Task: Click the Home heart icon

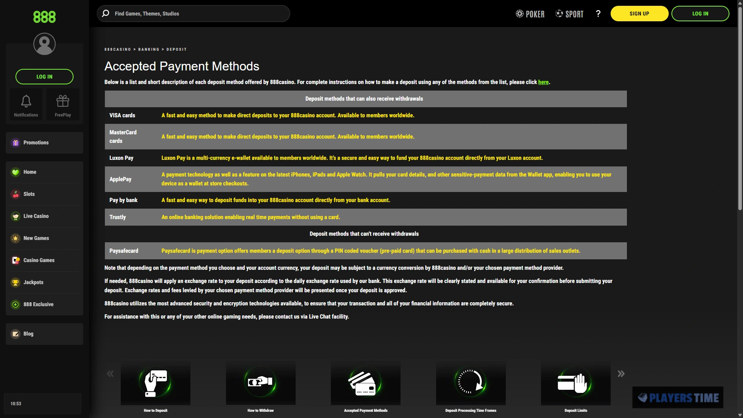Action: (x=15, y=172)
